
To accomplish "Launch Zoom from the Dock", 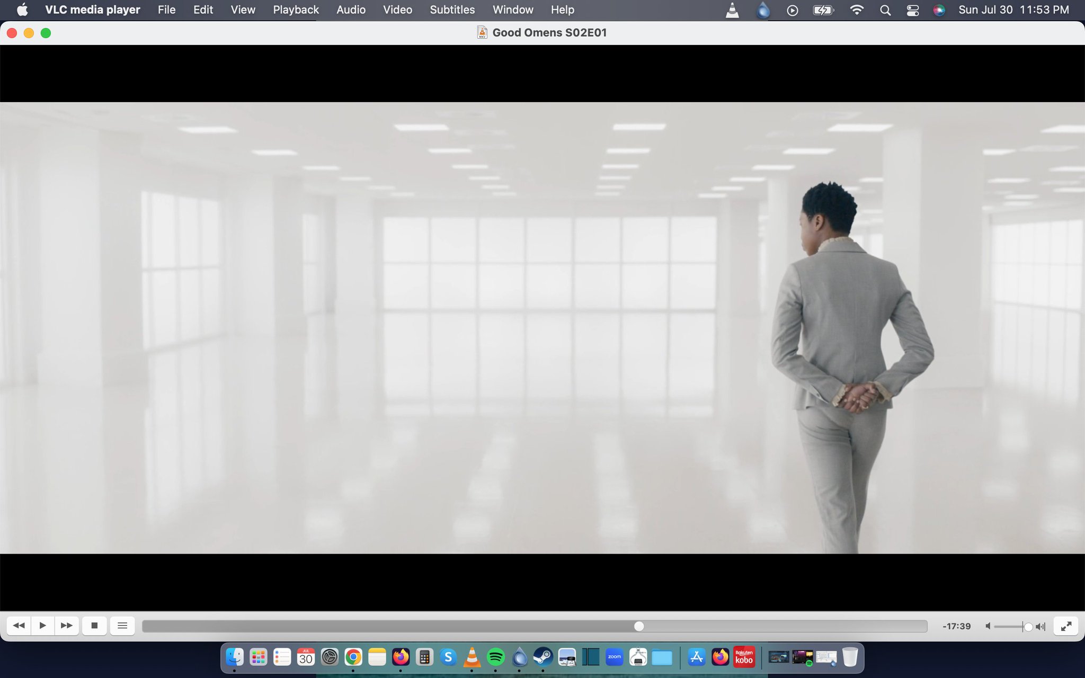I will (x=614, y=657).
